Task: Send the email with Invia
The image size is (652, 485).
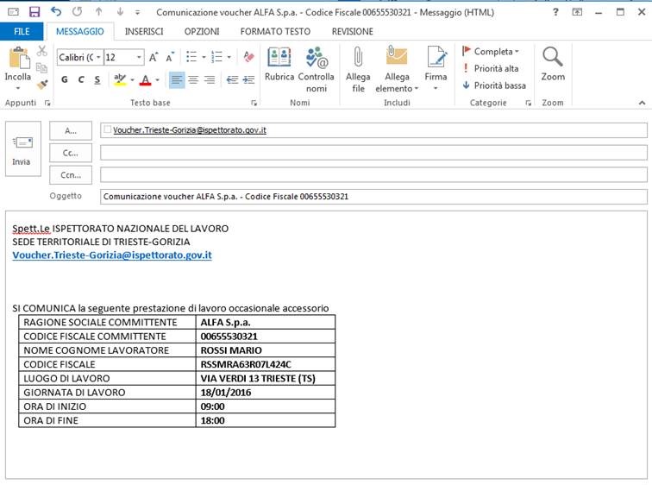Action: (23, 149)
